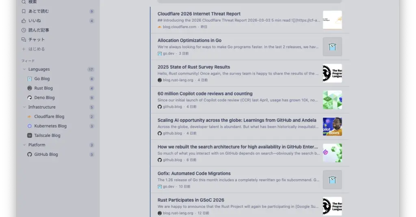416x217 pixels.
Task: Open 2025 State of Rust Survey Results
Action: click(193, 67)
